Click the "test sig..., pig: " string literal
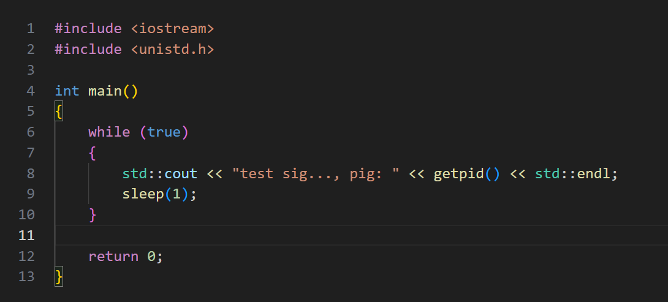This screenshot has width=668, height=302. click(x=316, y=174)
